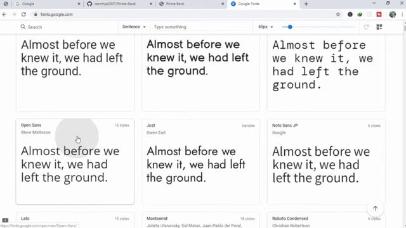Click the search magnifier icon
Image resolution: width=406 pixels, height=228 pixels.
(x=23, y=27)
